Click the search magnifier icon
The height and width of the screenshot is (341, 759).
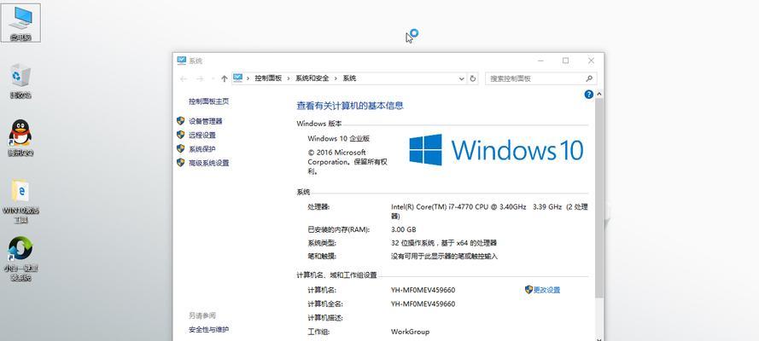coord(589,78)
